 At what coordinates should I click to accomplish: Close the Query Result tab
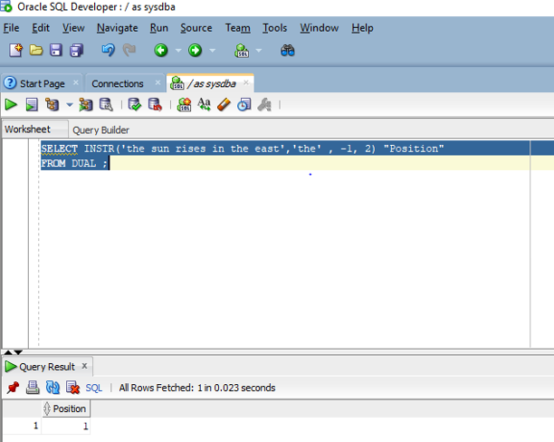84,366
